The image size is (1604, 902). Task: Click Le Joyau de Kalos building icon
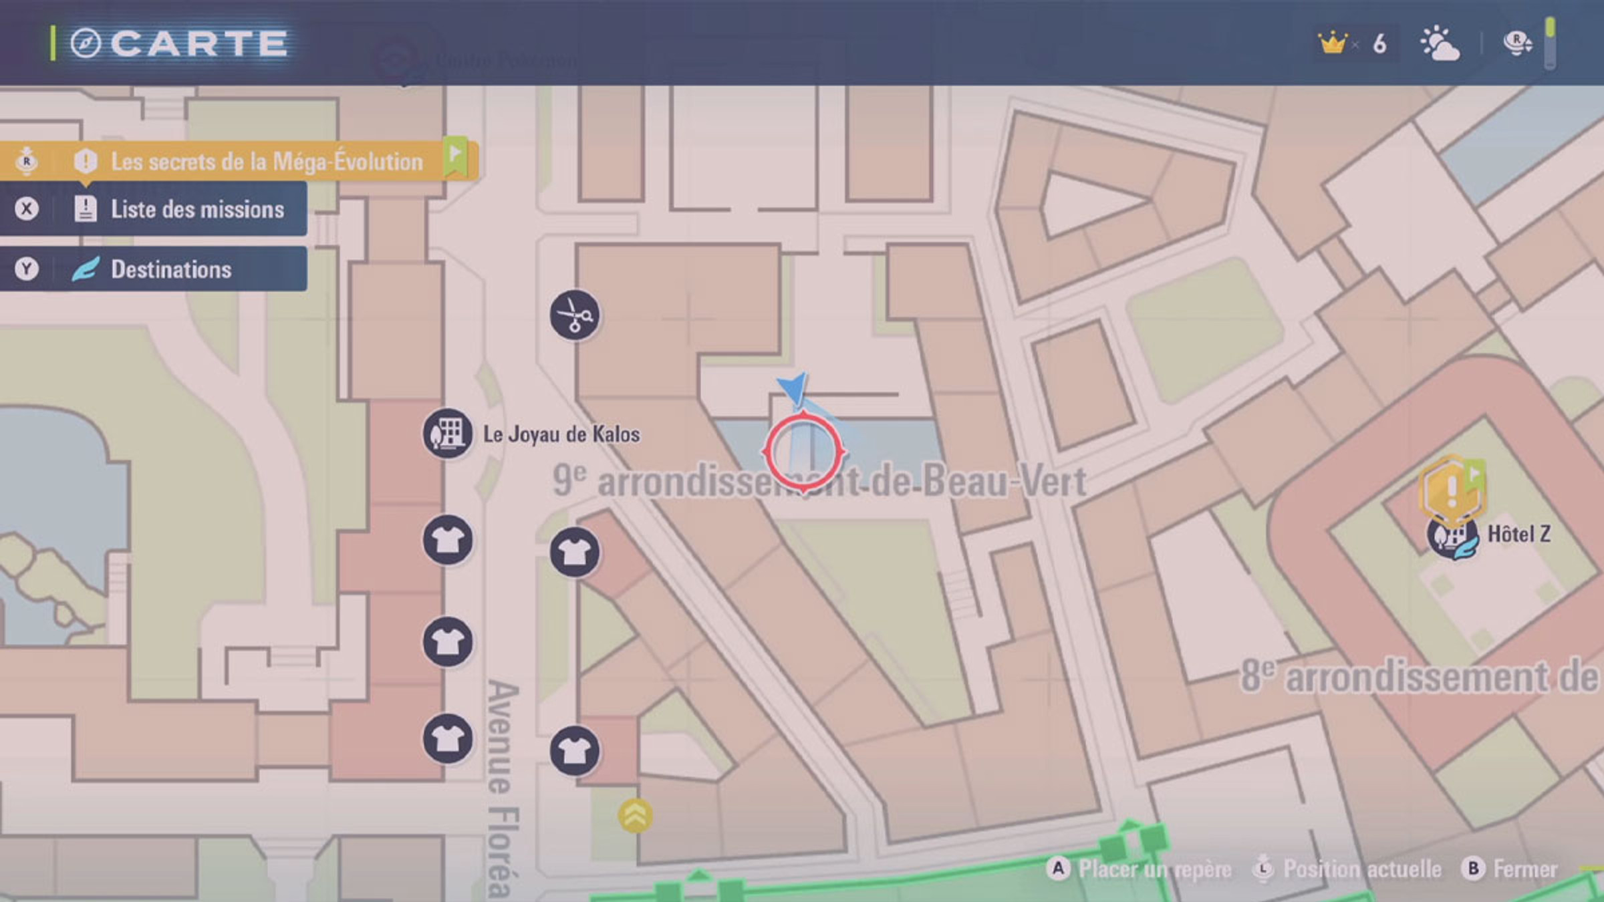tap(448, 434)
